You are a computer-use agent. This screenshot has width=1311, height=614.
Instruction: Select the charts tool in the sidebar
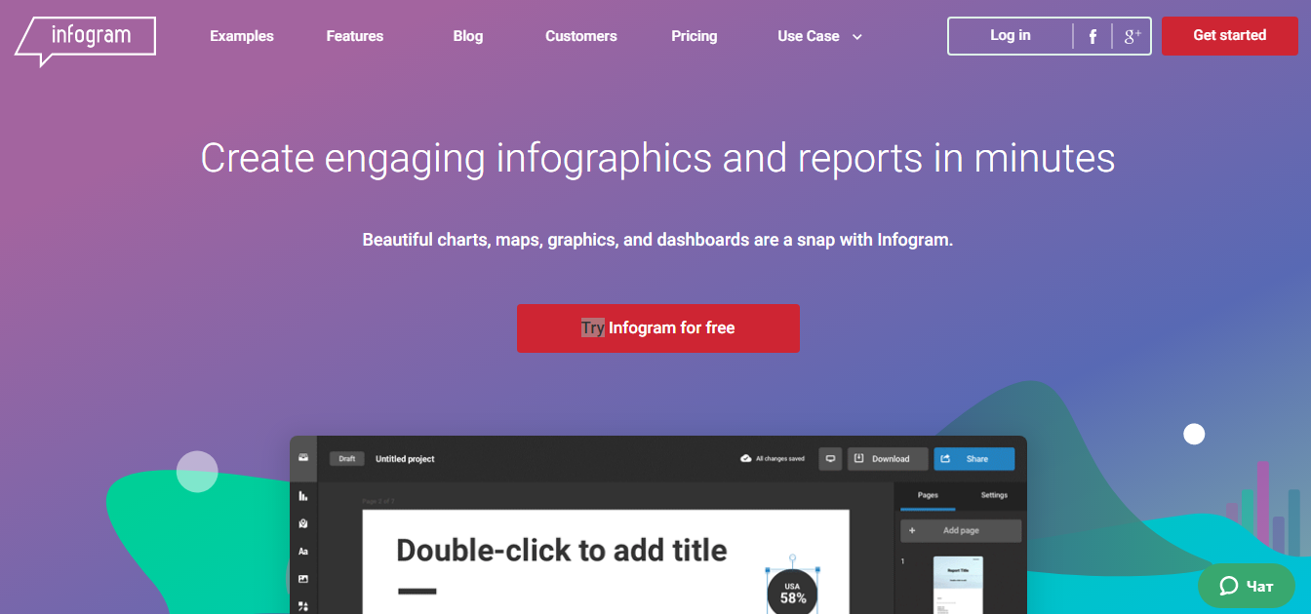(303, 496)
